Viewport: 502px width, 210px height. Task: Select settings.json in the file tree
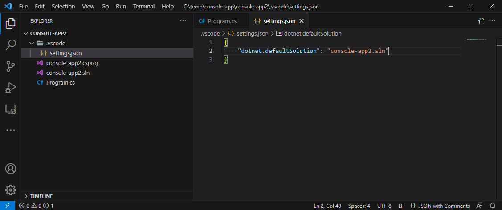click(x=107, y=53)
